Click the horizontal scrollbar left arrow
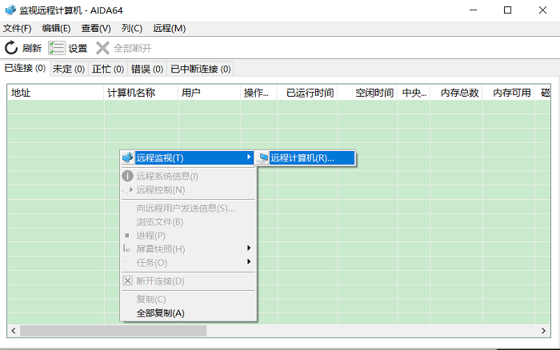The width and height of the screenshot is (560, 350). pos(14,331)
